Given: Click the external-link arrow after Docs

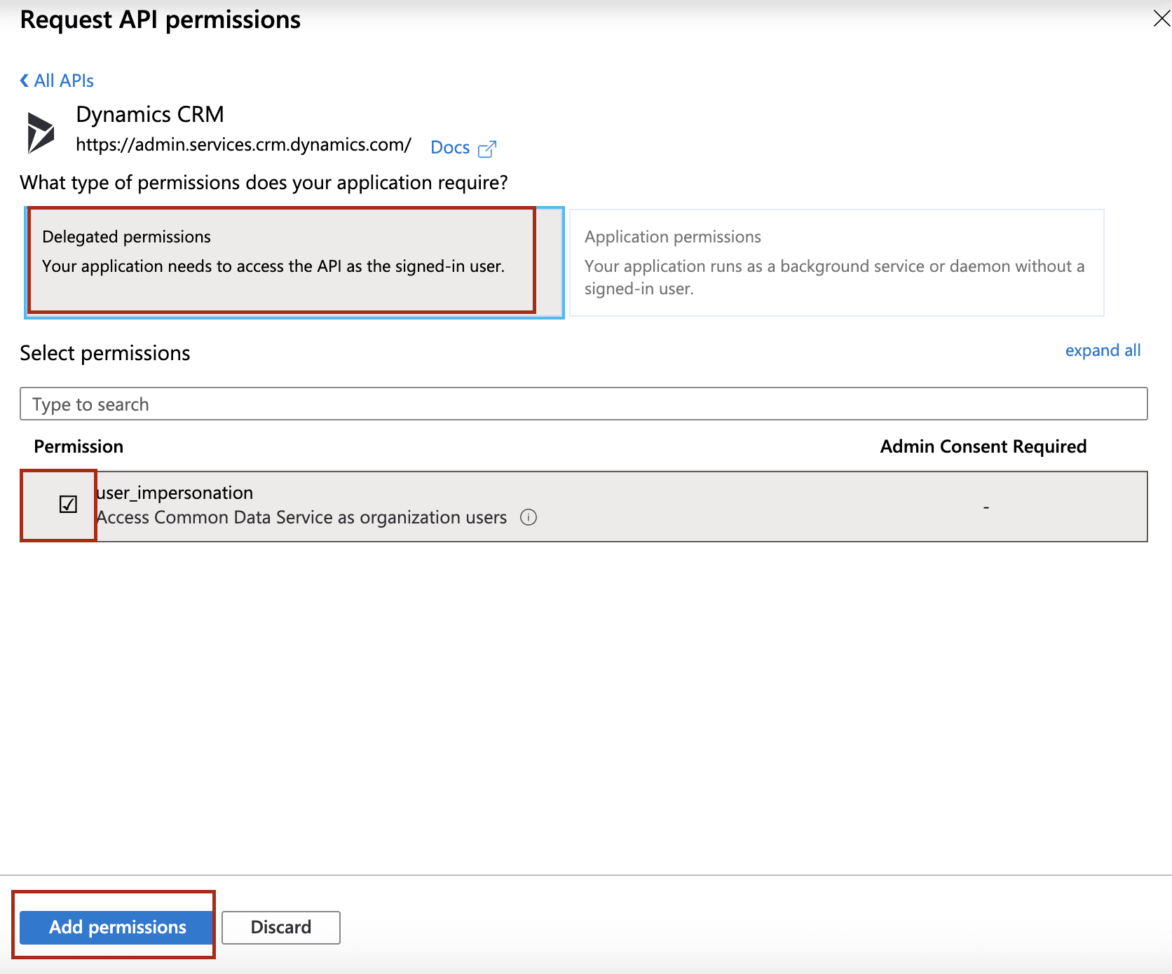Looking at the screenshot, I should click(x=486, y=148).
